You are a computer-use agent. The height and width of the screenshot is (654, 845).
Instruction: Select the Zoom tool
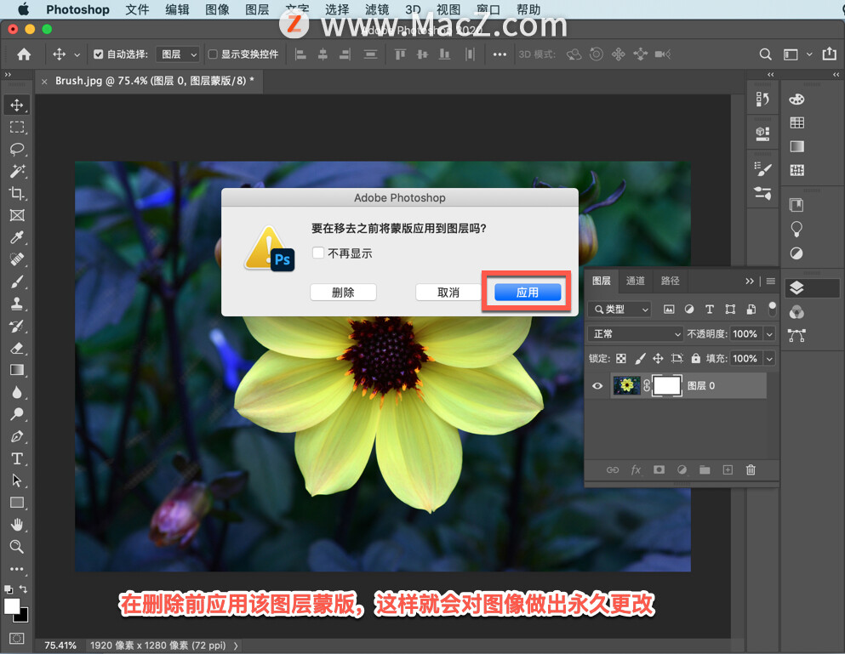(x=17, y=547)
